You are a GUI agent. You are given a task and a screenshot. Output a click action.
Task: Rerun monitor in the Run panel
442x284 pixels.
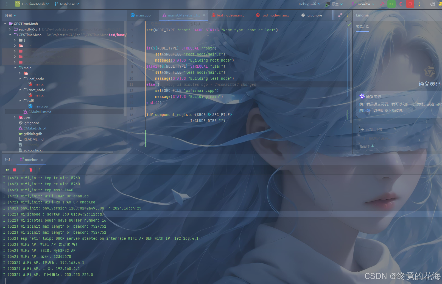point(7,170)
